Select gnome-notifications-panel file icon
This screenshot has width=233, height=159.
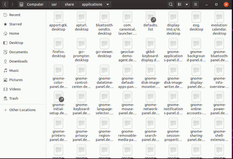coord(173,97)
